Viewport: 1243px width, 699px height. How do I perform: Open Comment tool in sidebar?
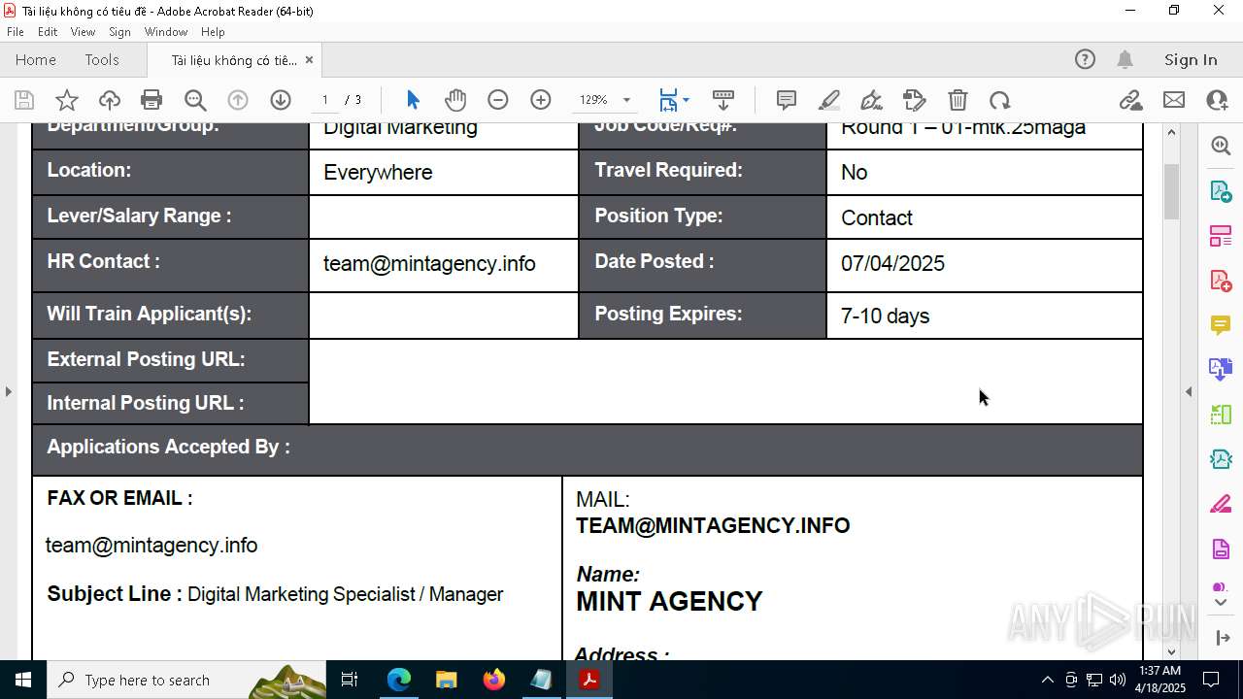(x=1221, y=325)
